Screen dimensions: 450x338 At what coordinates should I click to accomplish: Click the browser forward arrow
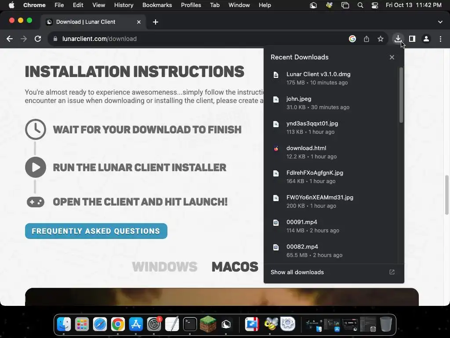(x=24, y=39)
